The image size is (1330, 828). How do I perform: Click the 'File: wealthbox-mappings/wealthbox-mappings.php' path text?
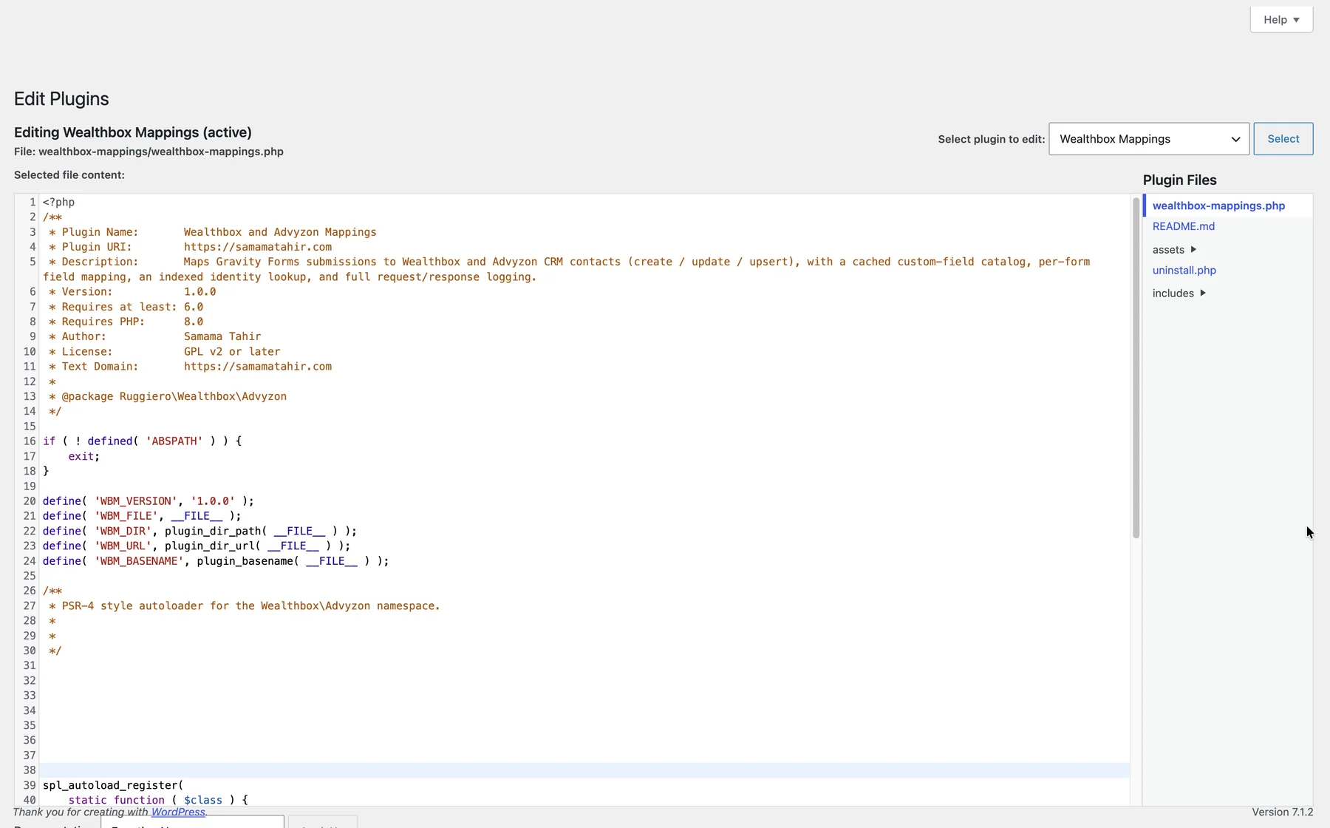(x=149, y=152)
